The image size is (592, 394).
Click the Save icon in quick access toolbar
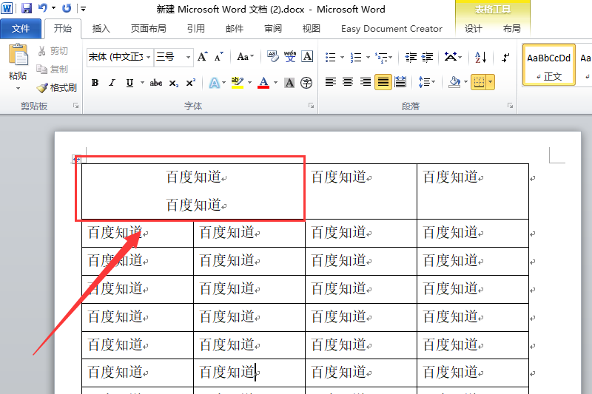26,8
